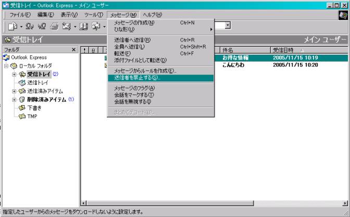Open the Addresses book icon
This screenshot has height=217, width=350.
(x=83, y=27)
